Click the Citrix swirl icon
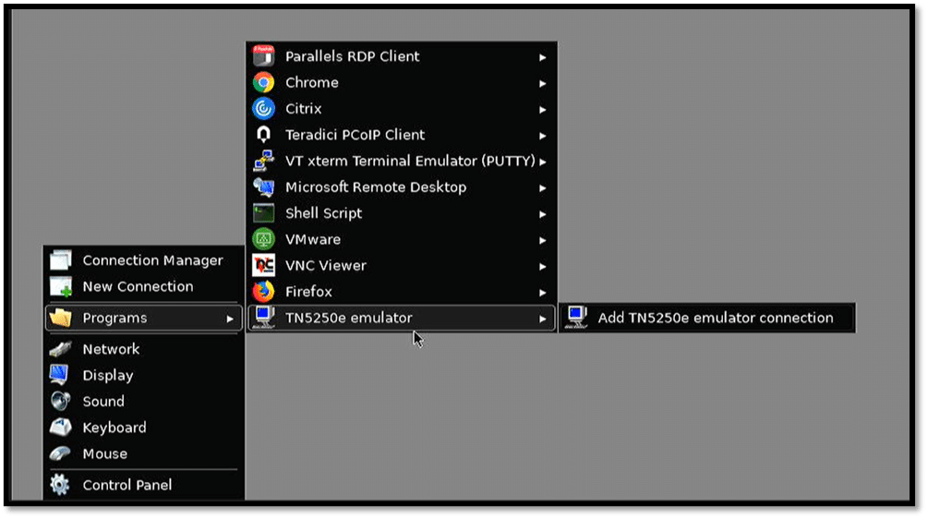The height and width of the screenshot is (518, 927). [x=264, y=109]
